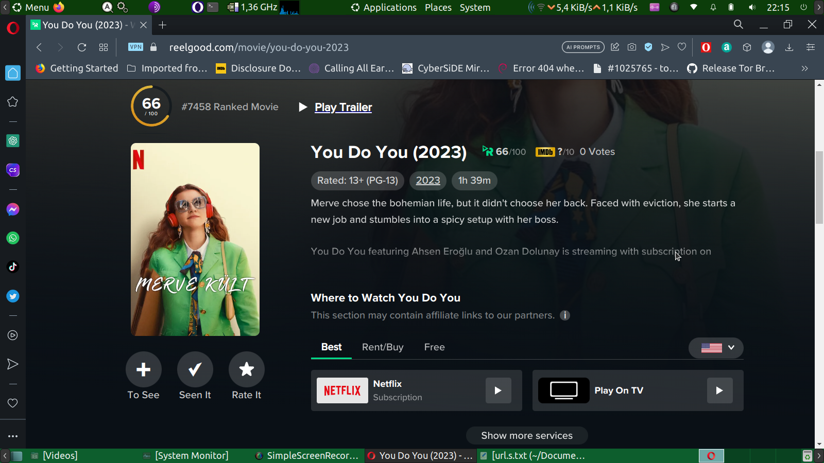Reload the Reelgood page
Viewport: 824px width, 463px height.
coord(81,47)
